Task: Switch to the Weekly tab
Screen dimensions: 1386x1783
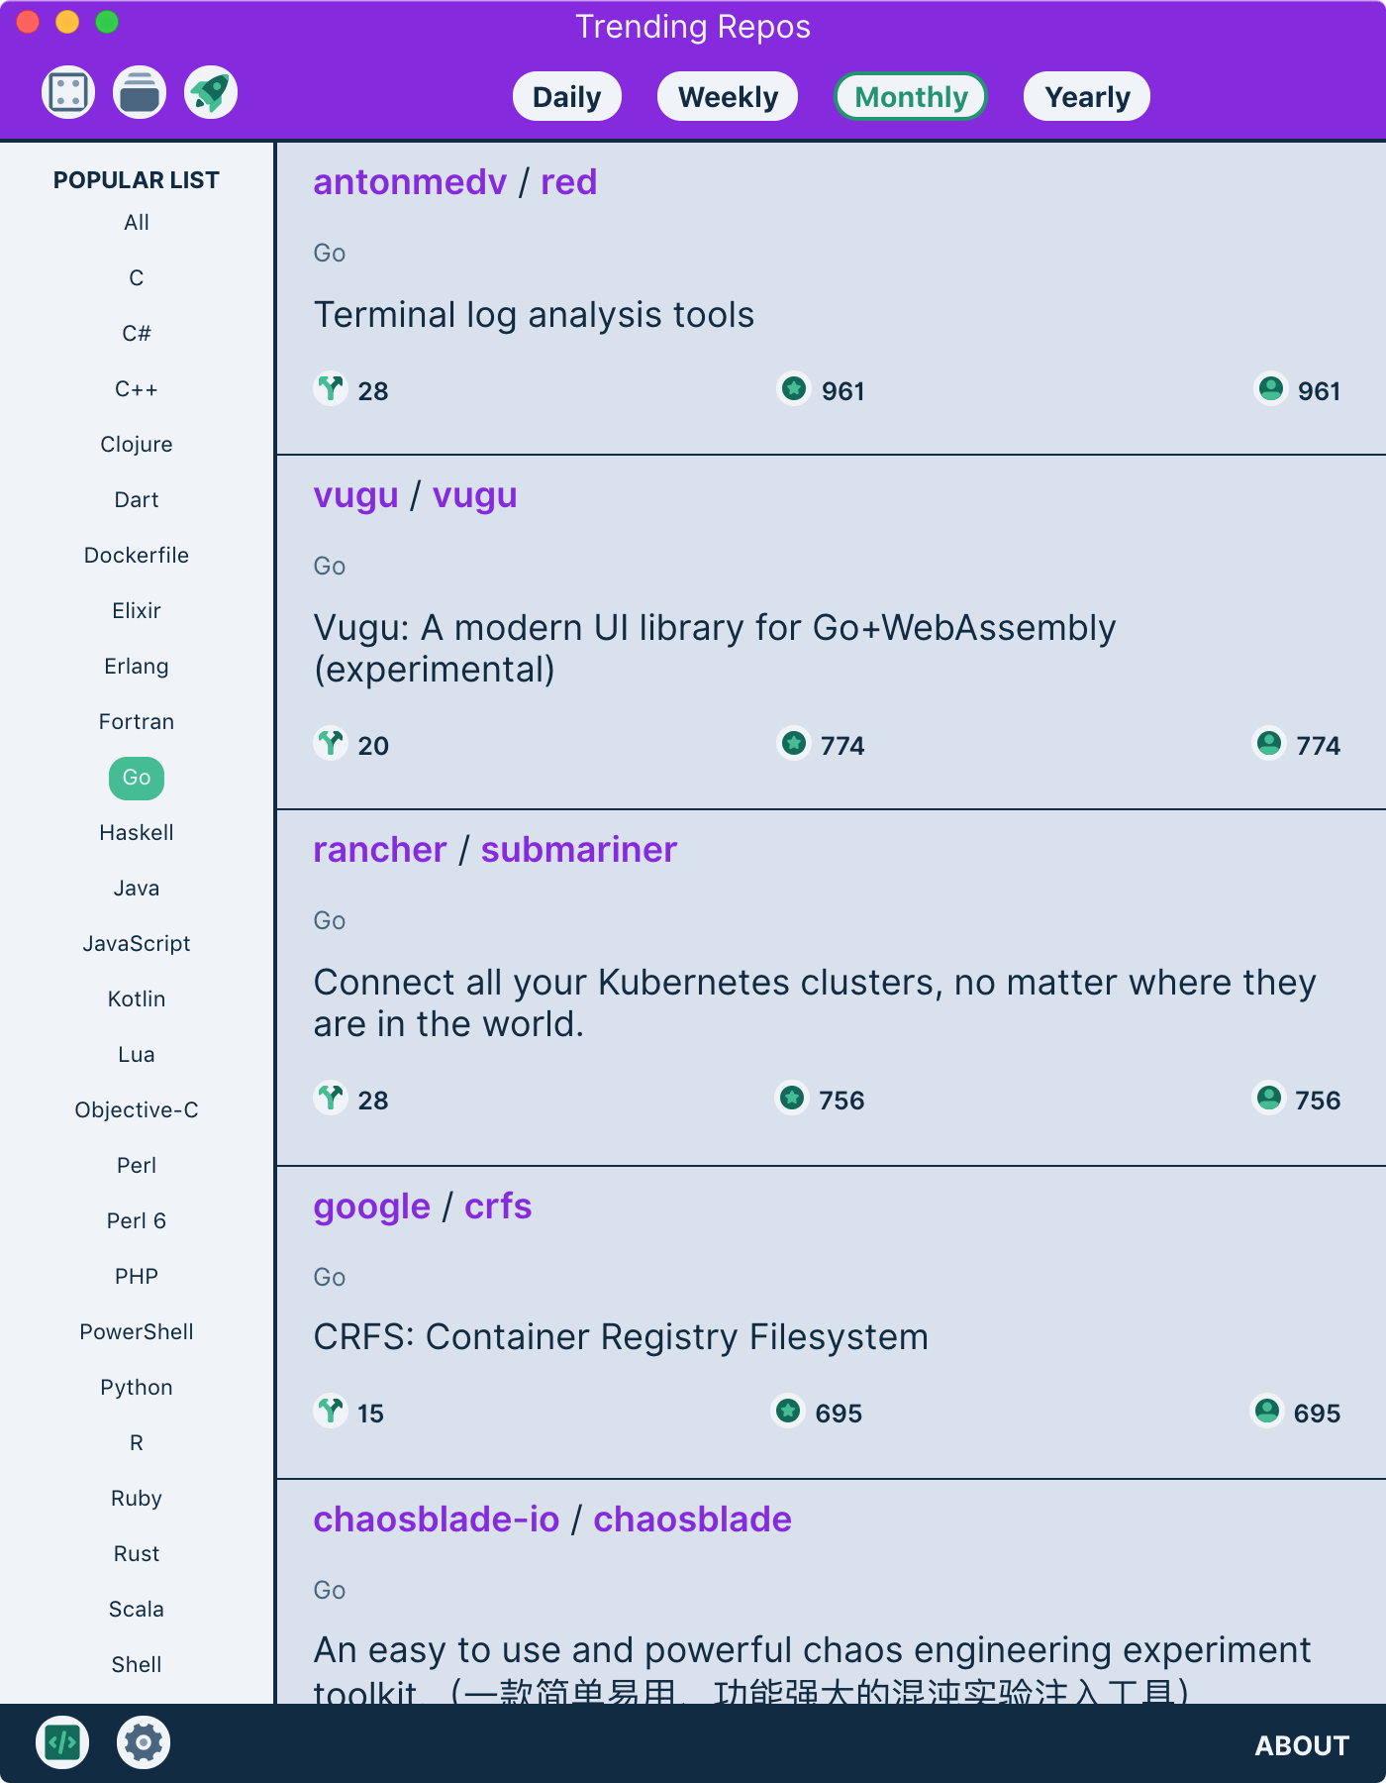Action: point(728,97)
